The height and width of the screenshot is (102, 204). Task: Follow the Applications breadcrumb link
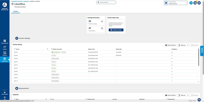[x=26, y=1]
